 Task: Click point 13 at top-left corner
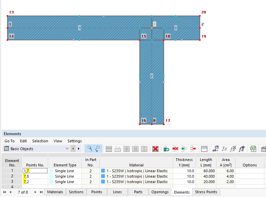[x=7, y=16]
